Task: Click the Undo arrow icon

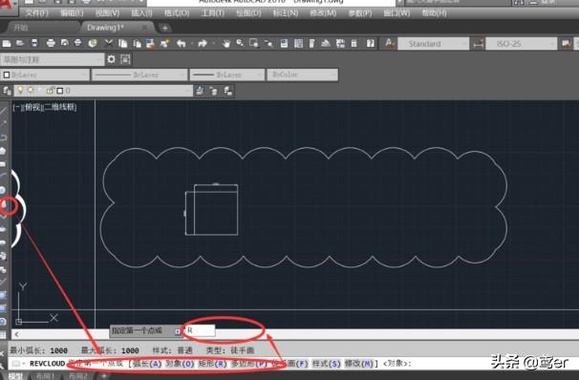Action: 181,44
